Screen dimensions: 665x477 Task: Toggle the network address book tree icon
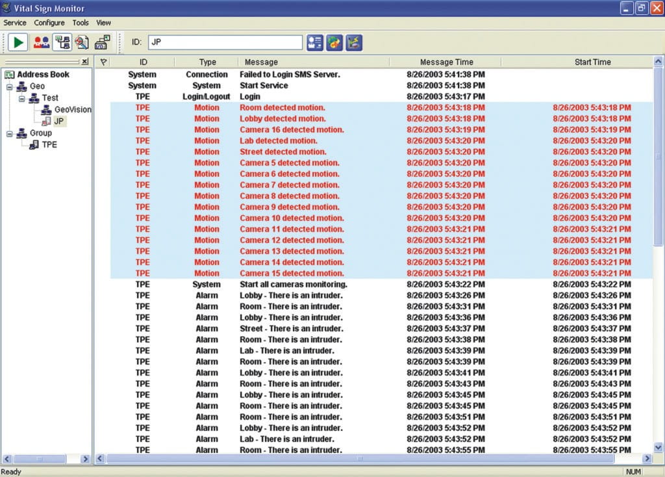click(62, 42)
